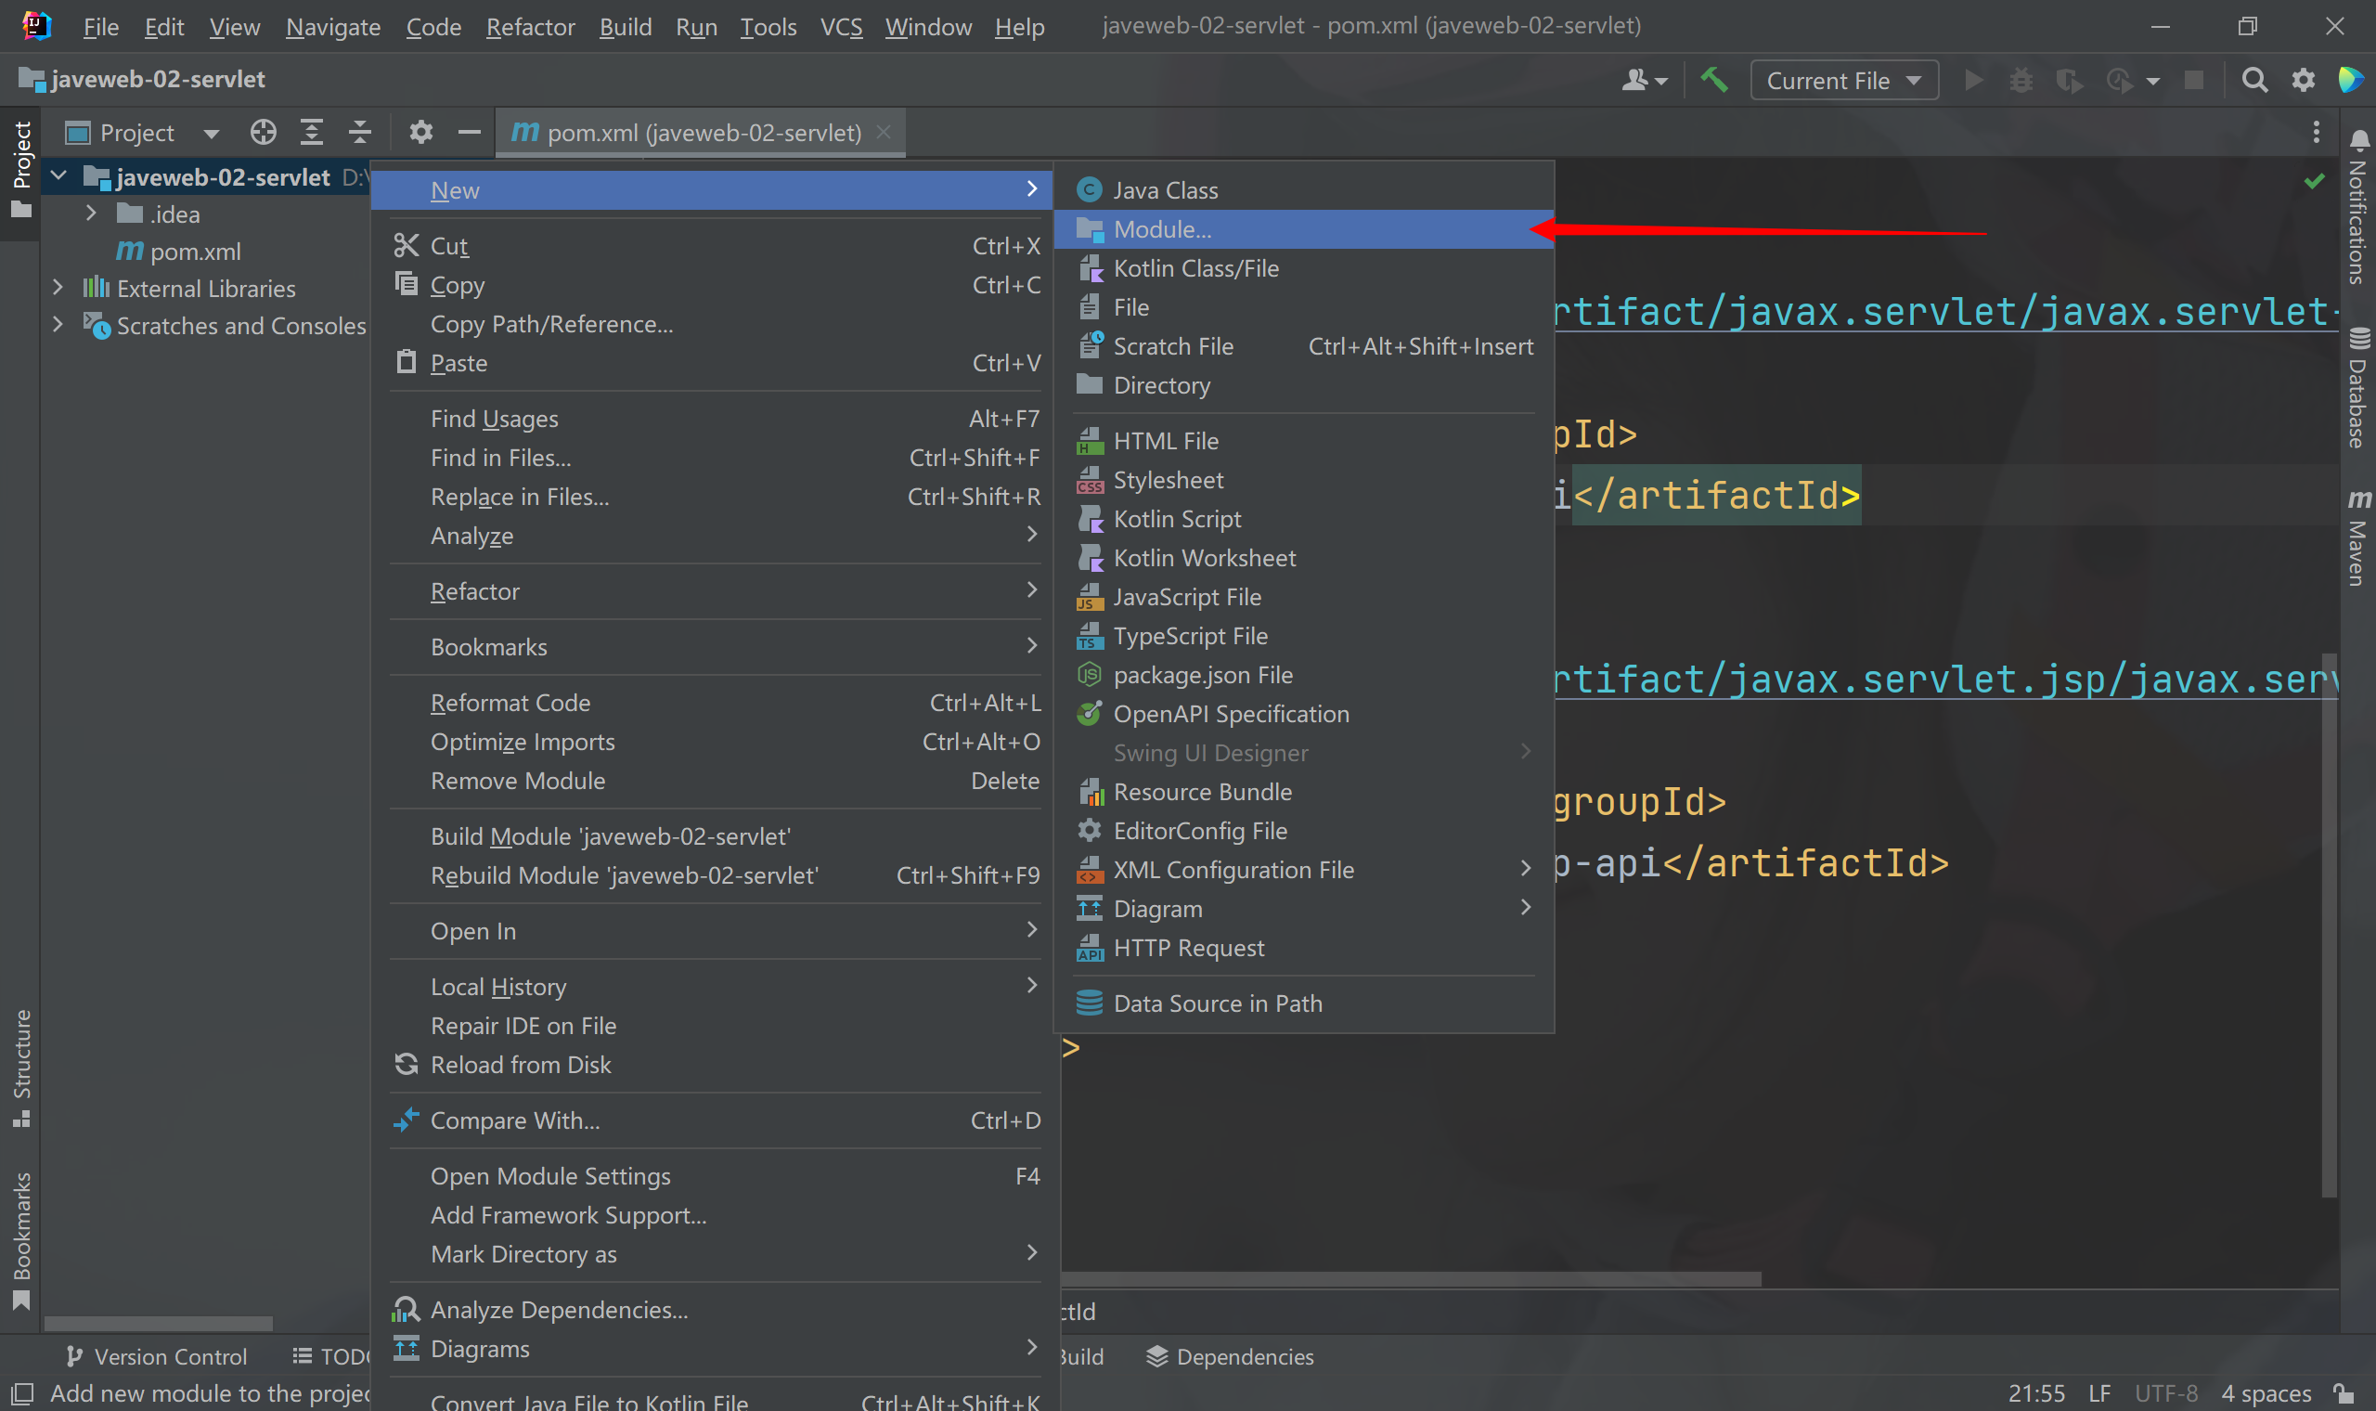Choose Java Class from the New submenu
This screenshot has width=2376, height=1411.
tap(1303, 190)
